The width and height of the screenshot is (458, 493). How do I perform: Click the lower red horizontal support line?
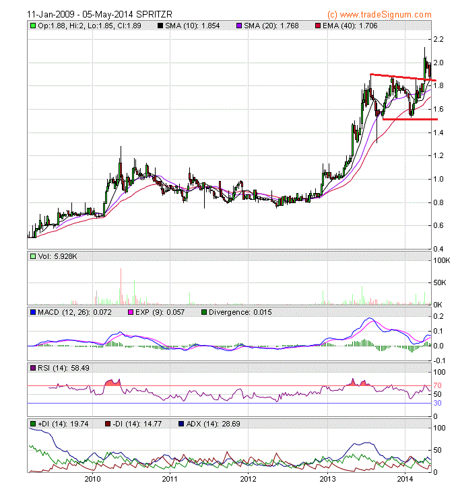pos(410,119)
